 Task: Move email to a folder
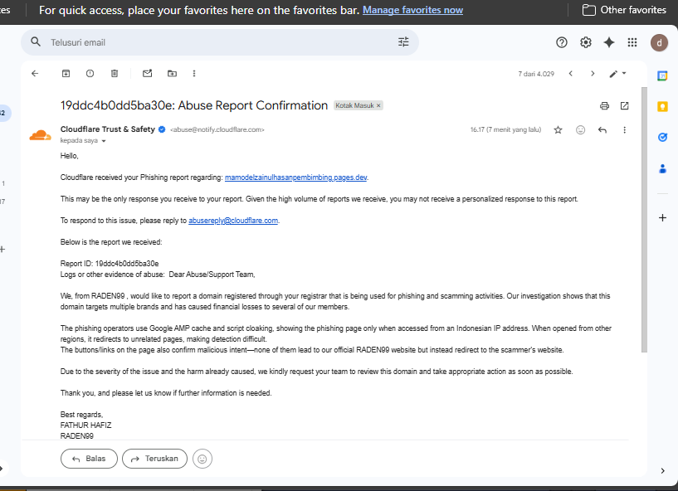172,74
